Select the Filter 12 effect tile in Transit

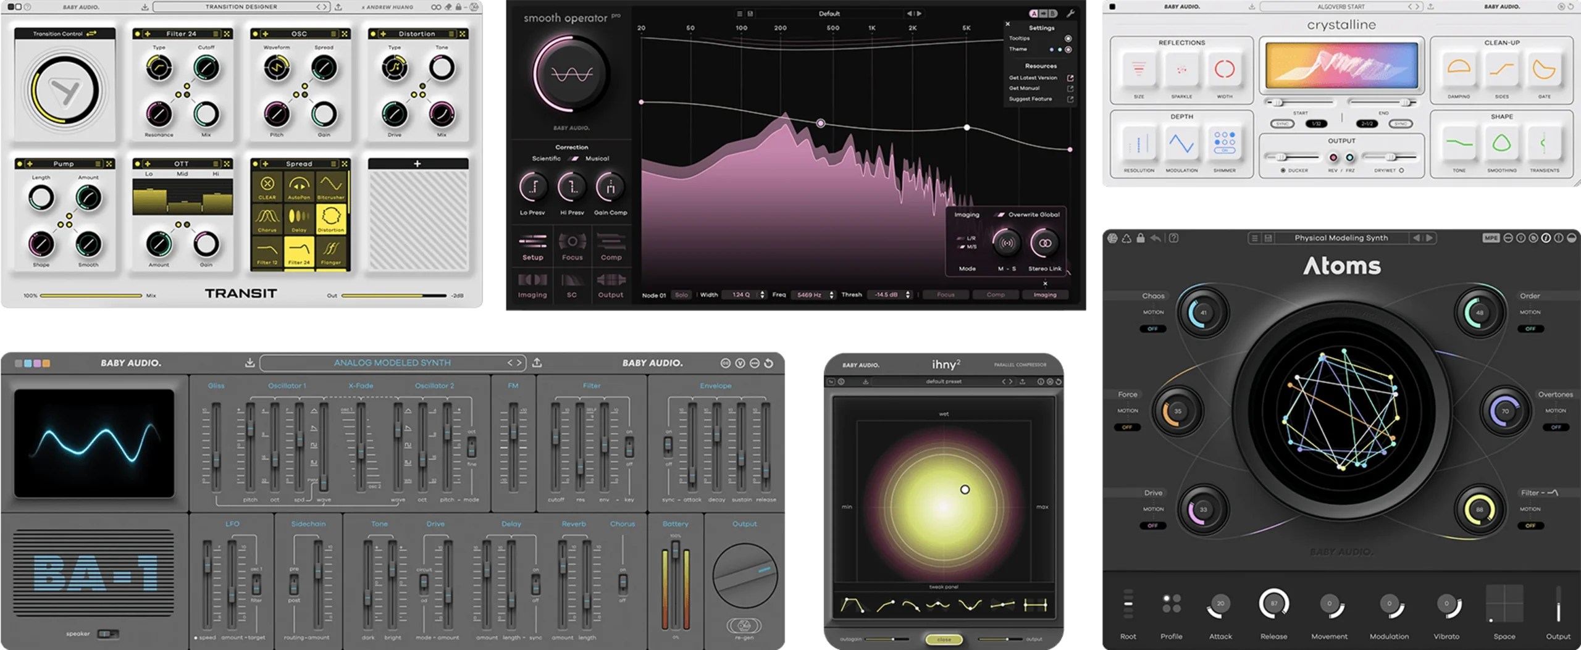pos(267,251)
